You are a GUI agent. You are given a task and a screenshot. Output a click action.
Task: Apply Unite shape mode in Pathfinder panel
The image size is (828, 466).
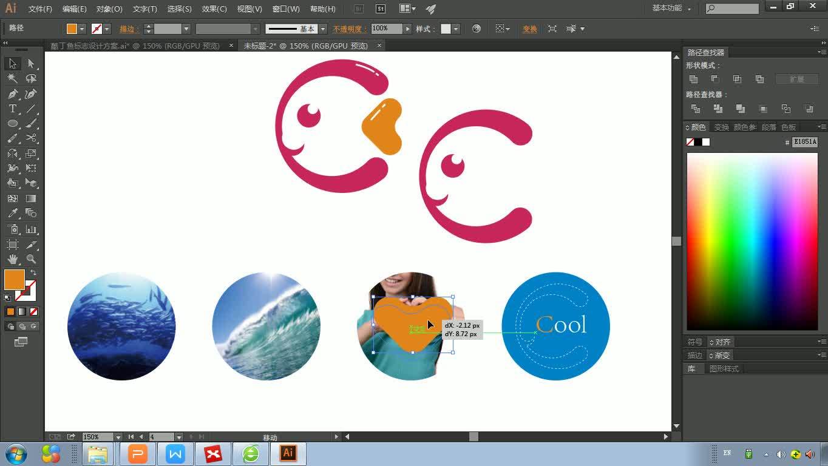693,79
